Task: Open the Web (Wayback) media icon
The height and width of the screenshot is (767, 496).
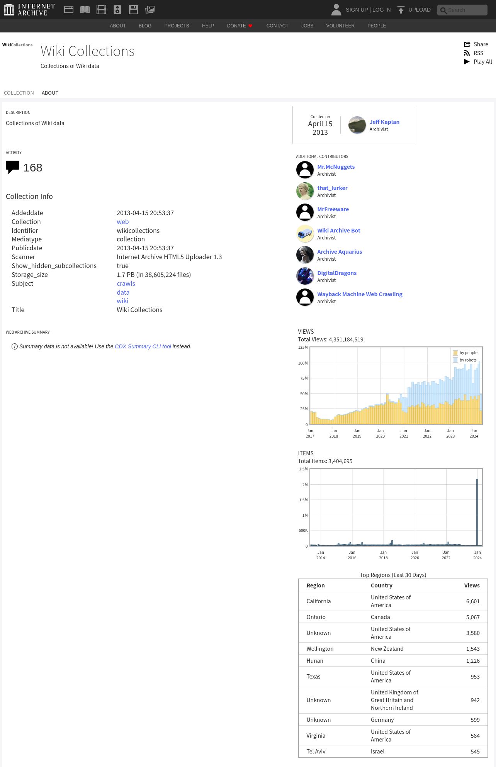Action: 69,10
